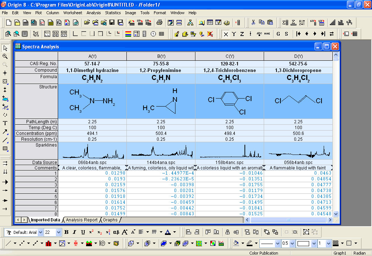The width and height of the screenshot is (372, 256).
Task: Plot a line graph icon
Action: click(x=8, y=243)
